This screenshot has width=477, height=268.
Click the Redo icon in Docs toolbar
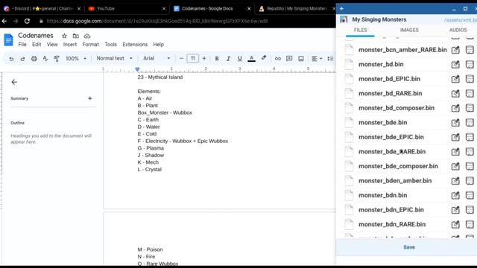tap(22, 59)
